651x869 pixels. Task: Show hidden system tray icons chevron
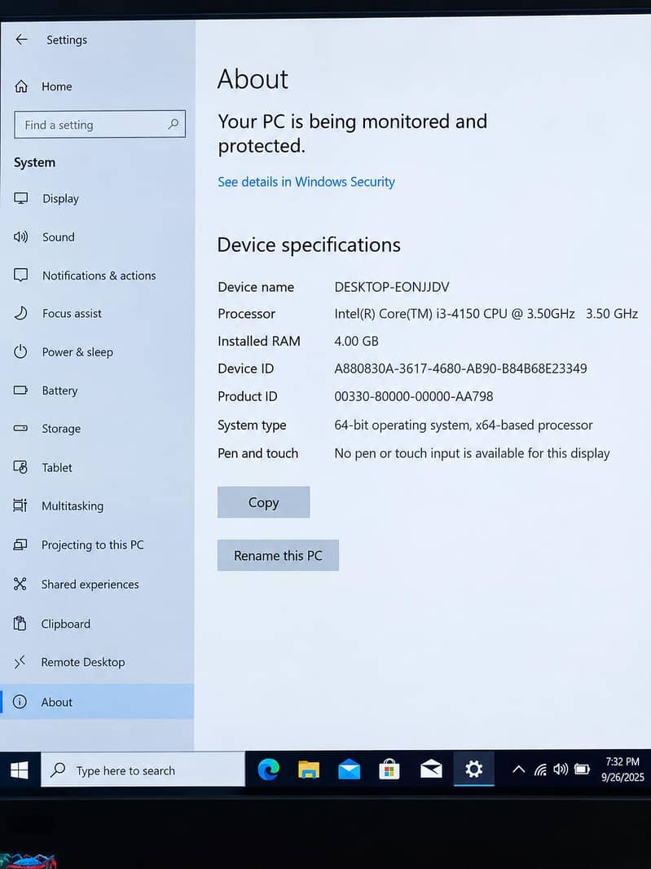click(x=518, y=770)
